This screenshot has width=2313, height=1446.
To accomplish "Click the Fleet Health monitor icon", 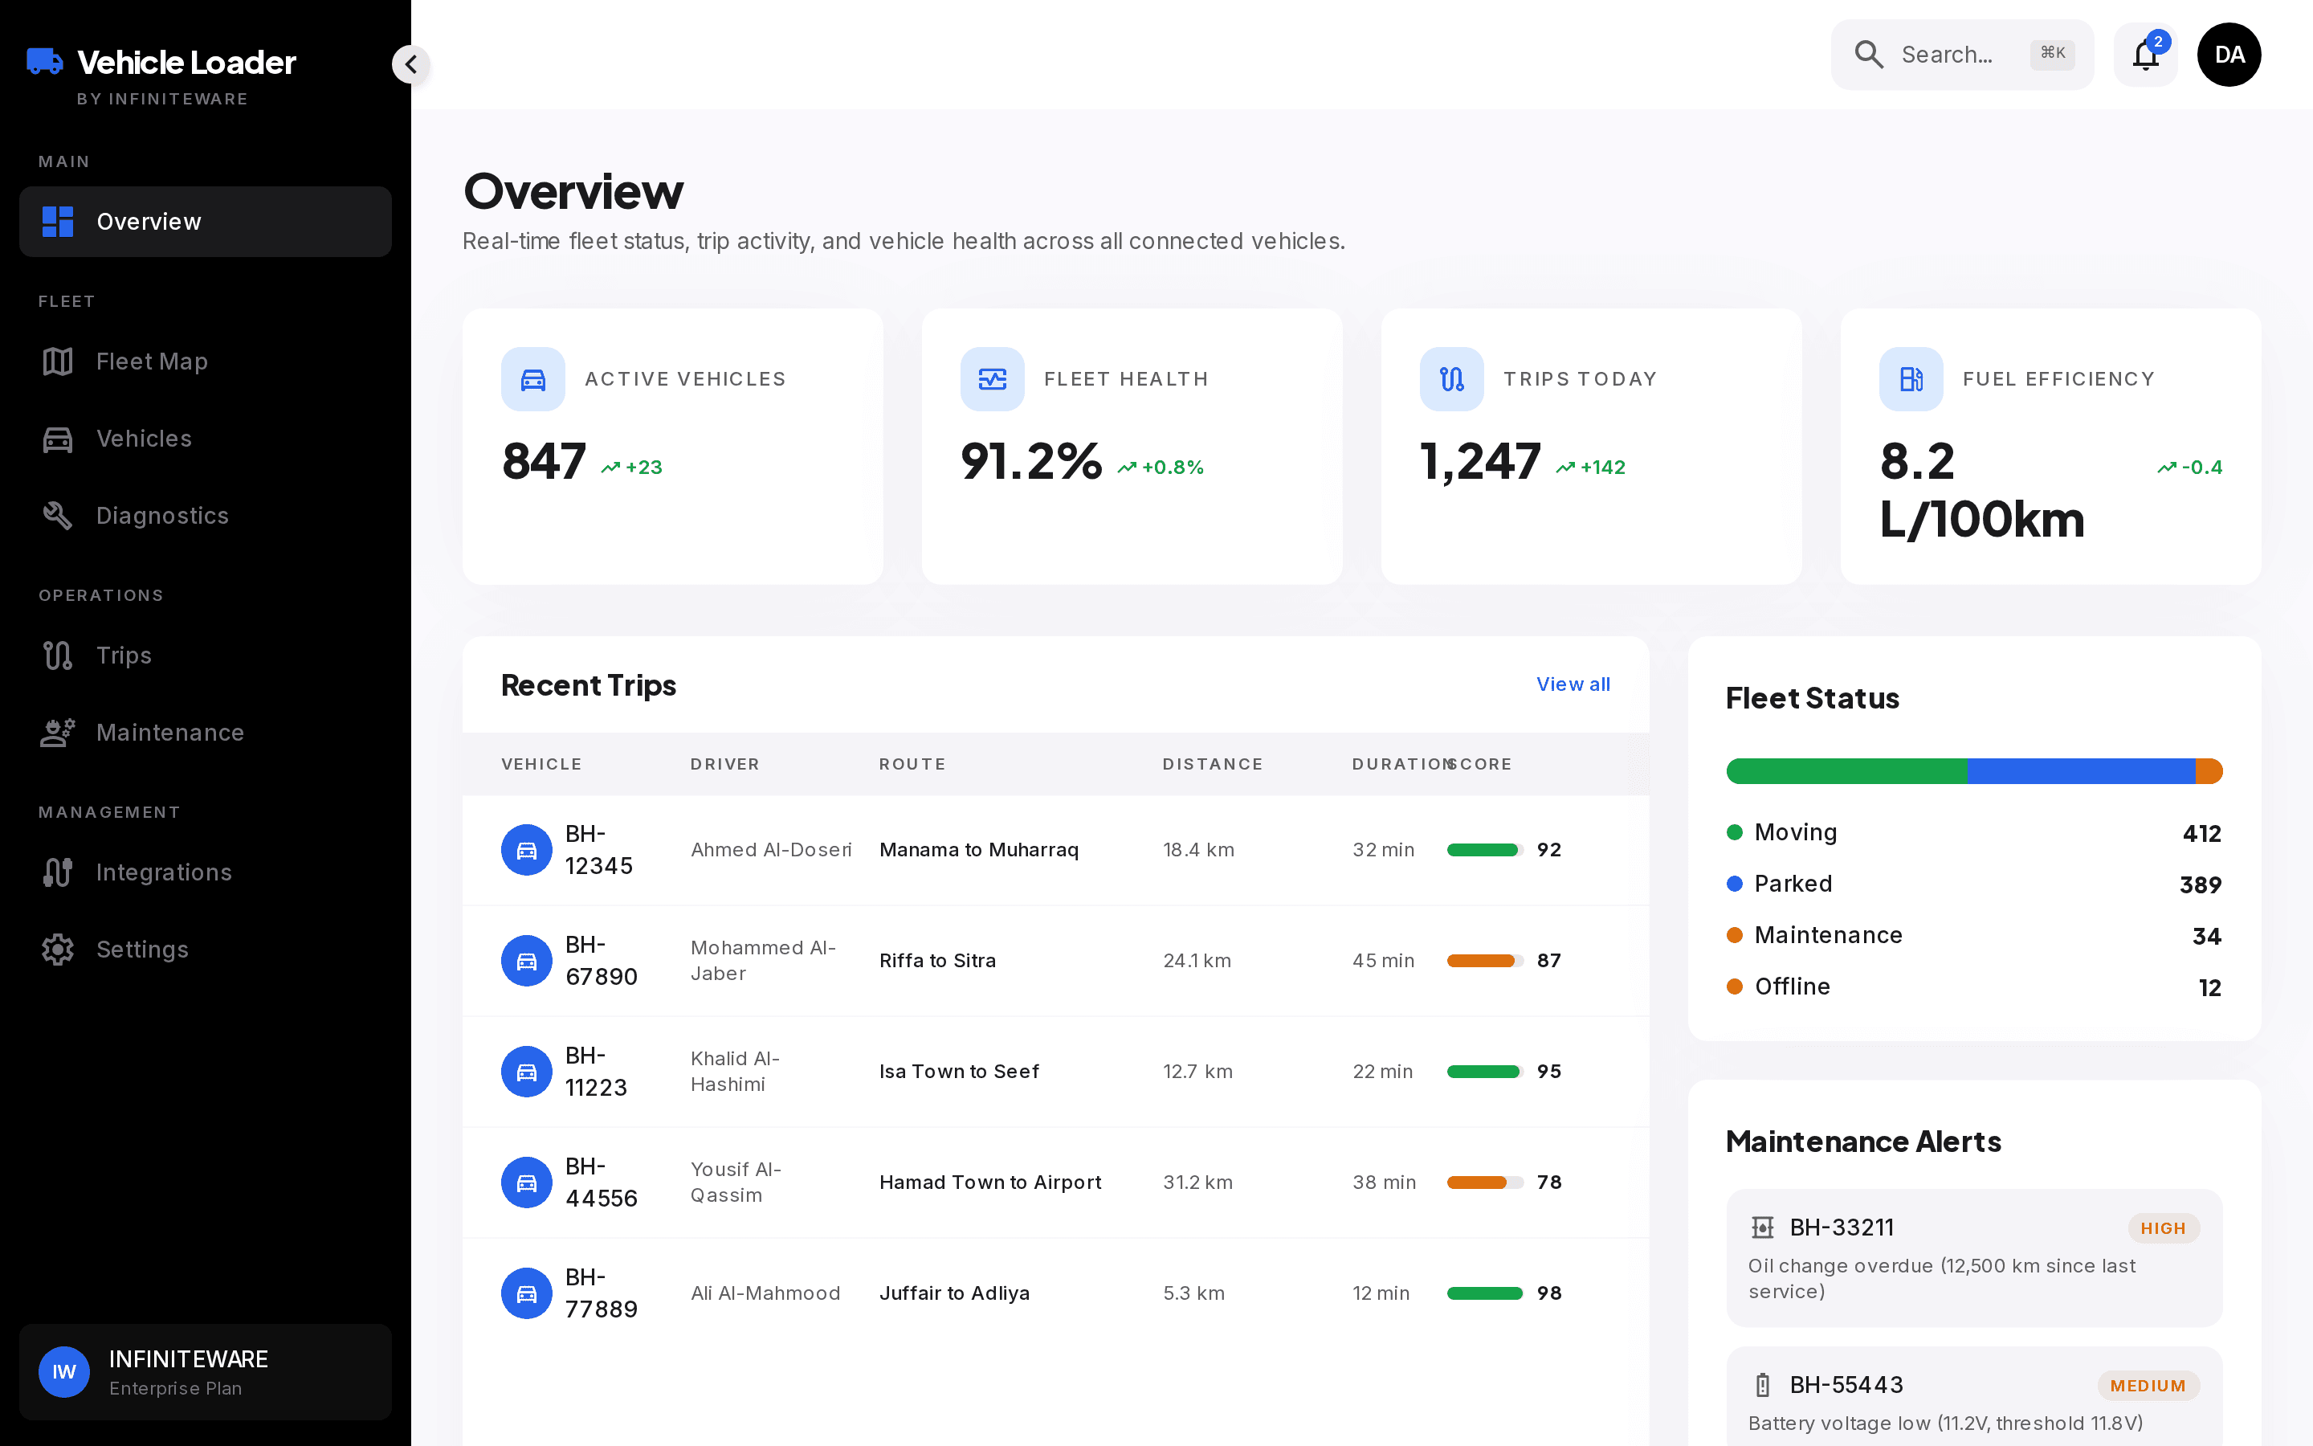I will click(x=992, y=380).
